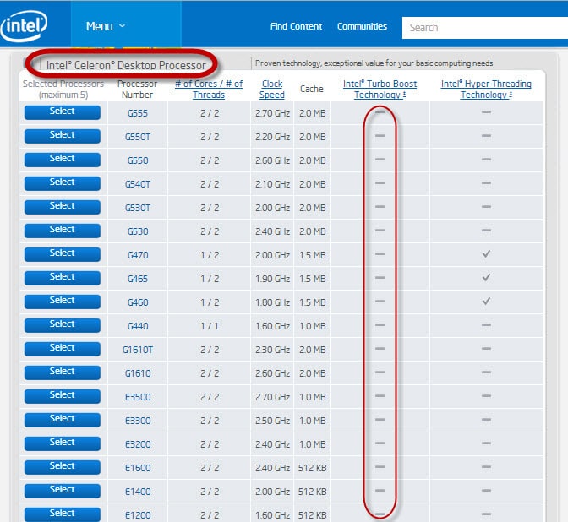
Task: Open Intel Hyper-Threading Technology column link
Action: click(486, 90)
